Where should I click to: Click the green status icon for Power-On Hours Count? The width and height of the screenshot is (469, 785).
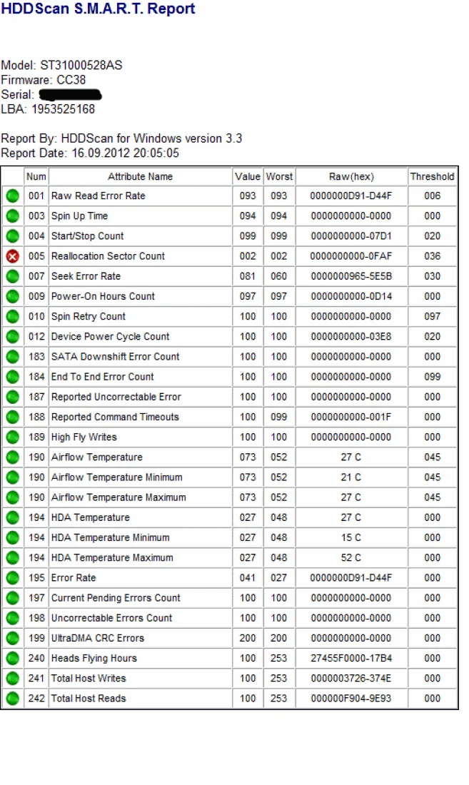(x=13, y=296)
